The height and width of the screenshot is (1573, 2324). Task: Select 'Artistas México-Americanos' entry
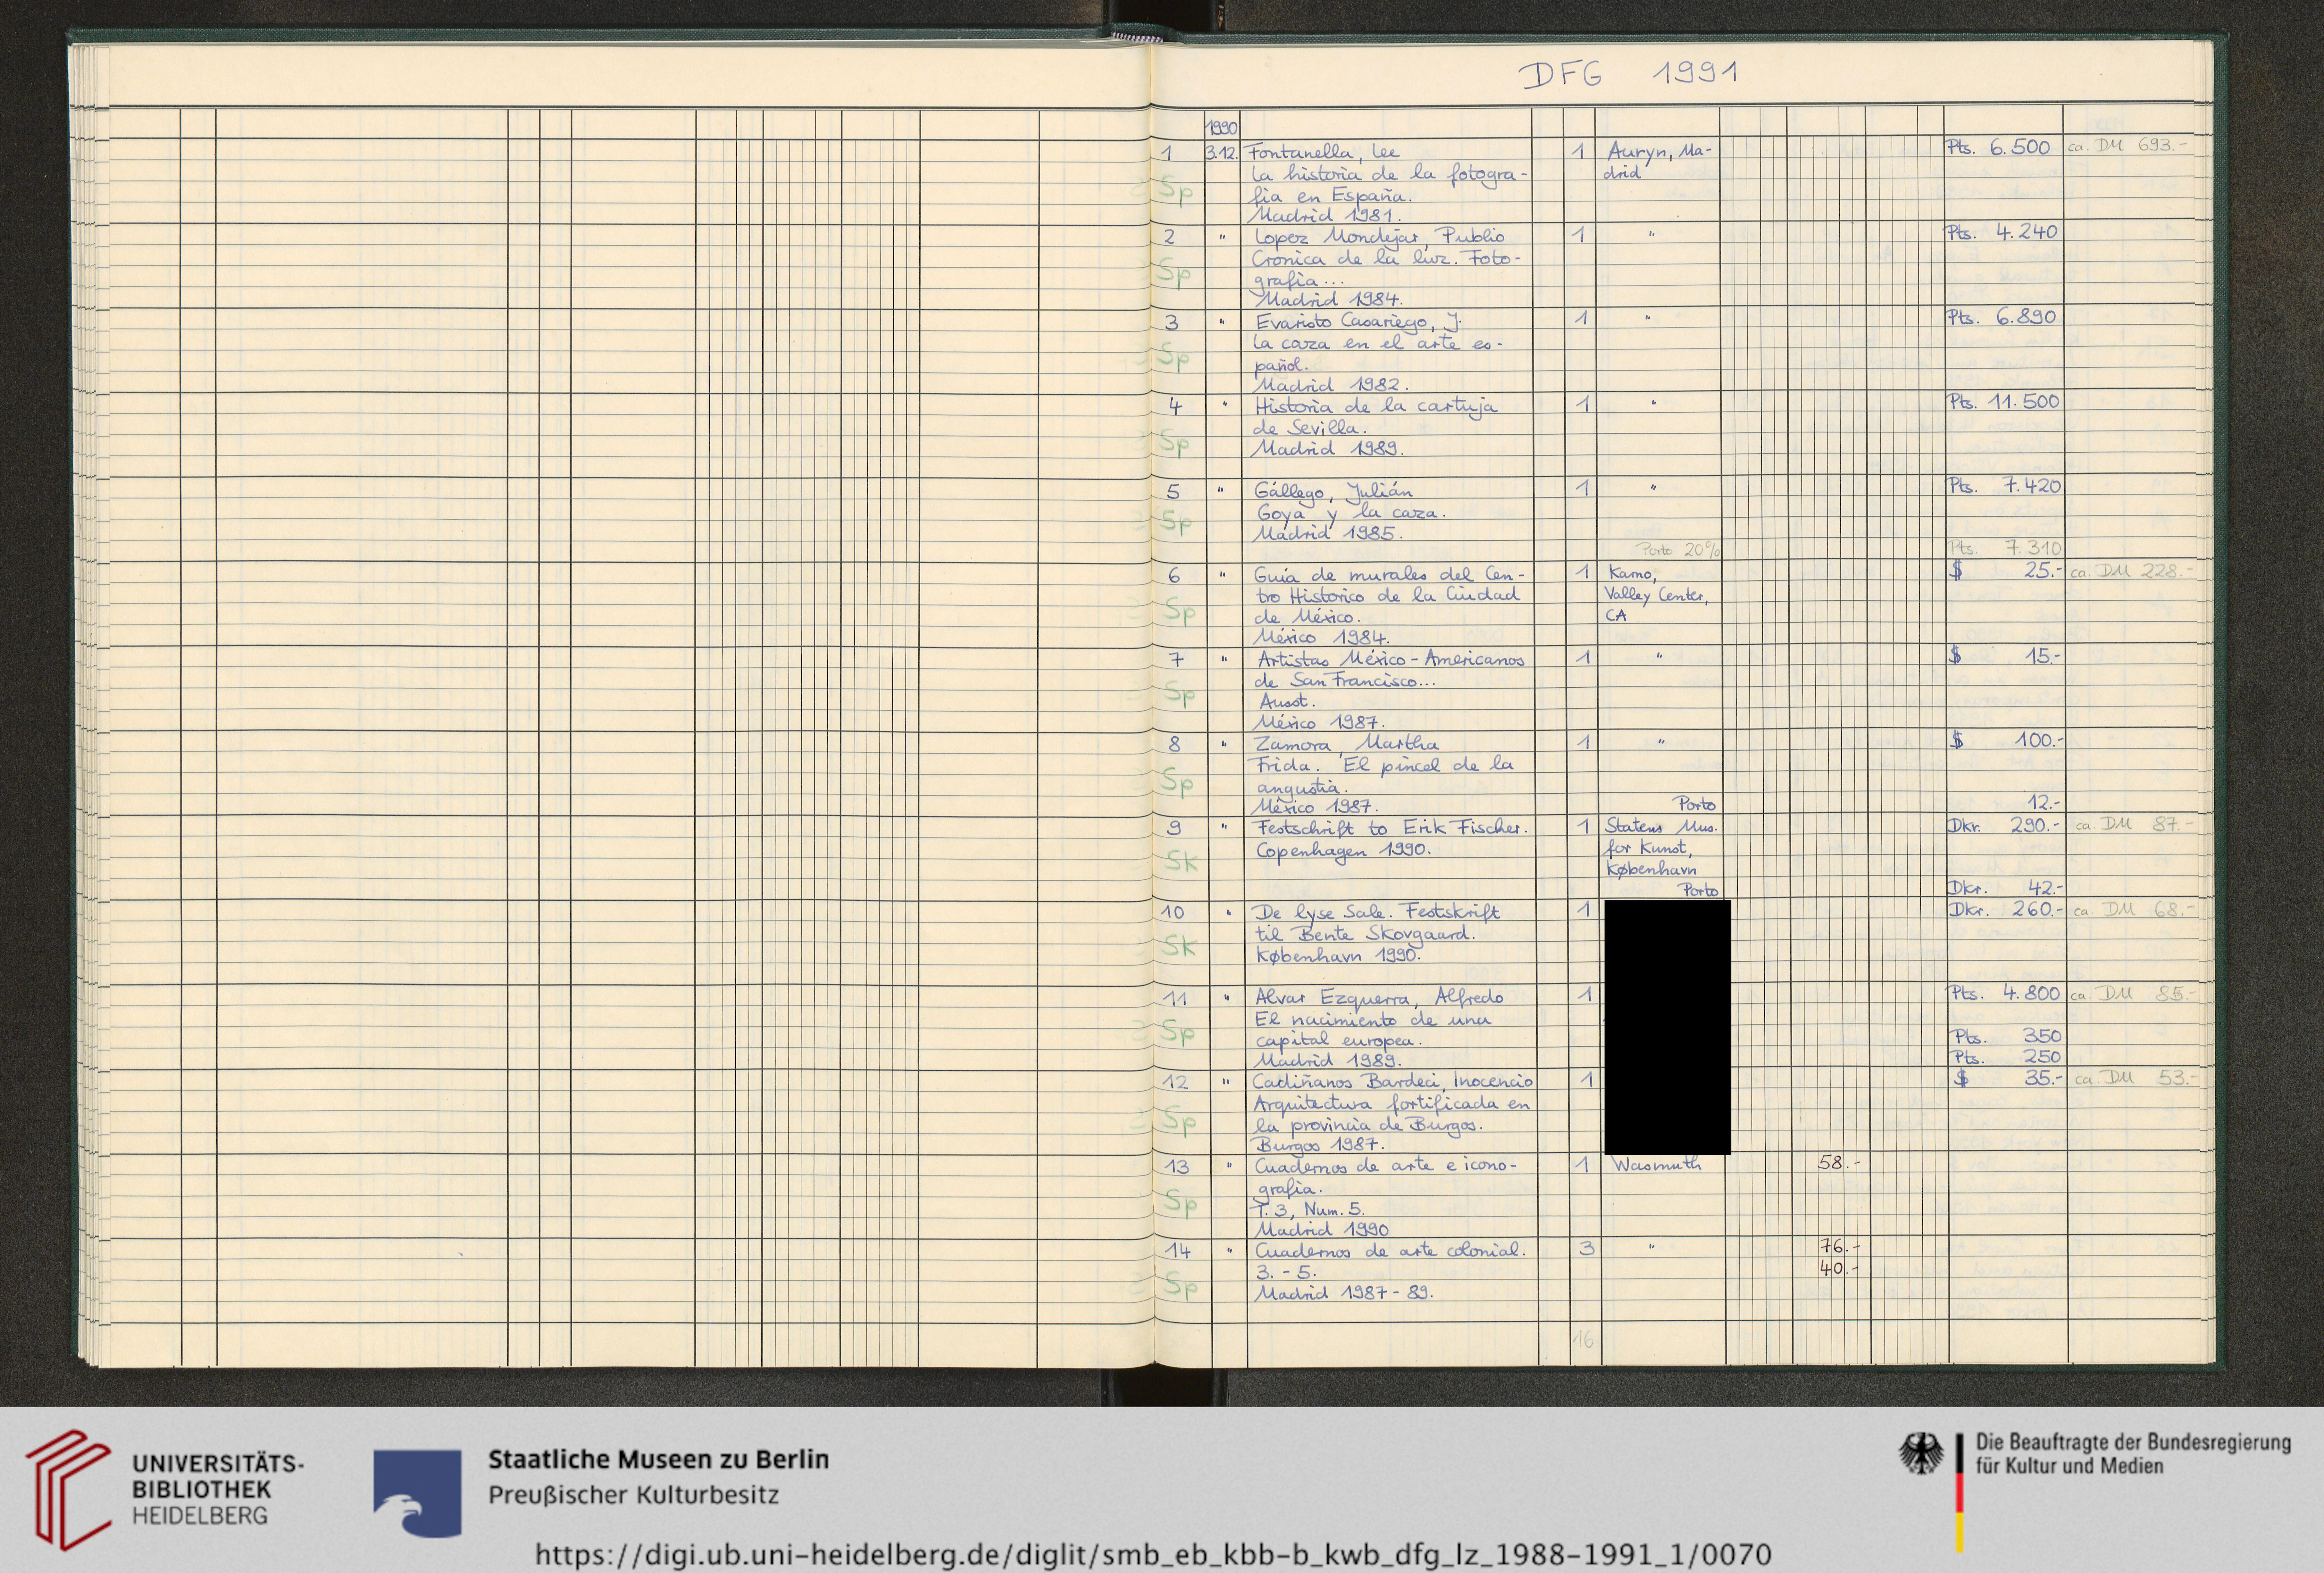click(1390, 660)
